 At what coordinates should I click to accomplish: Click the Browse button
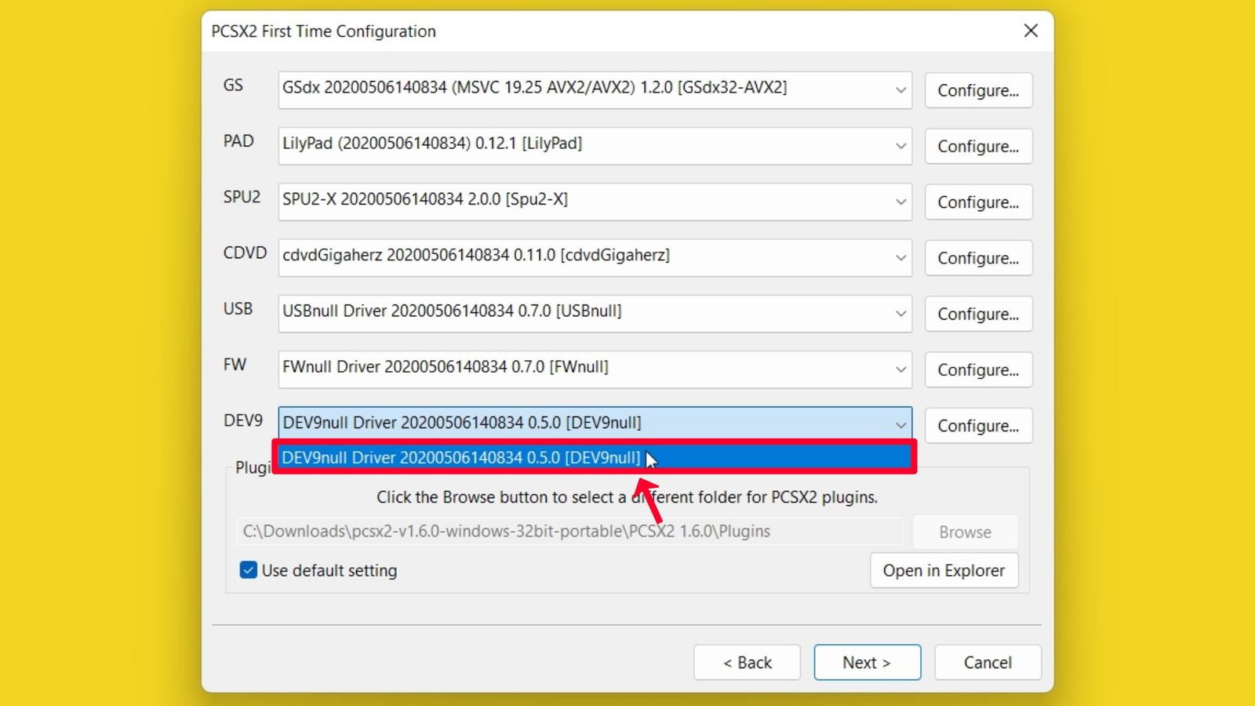click(965, 532)
